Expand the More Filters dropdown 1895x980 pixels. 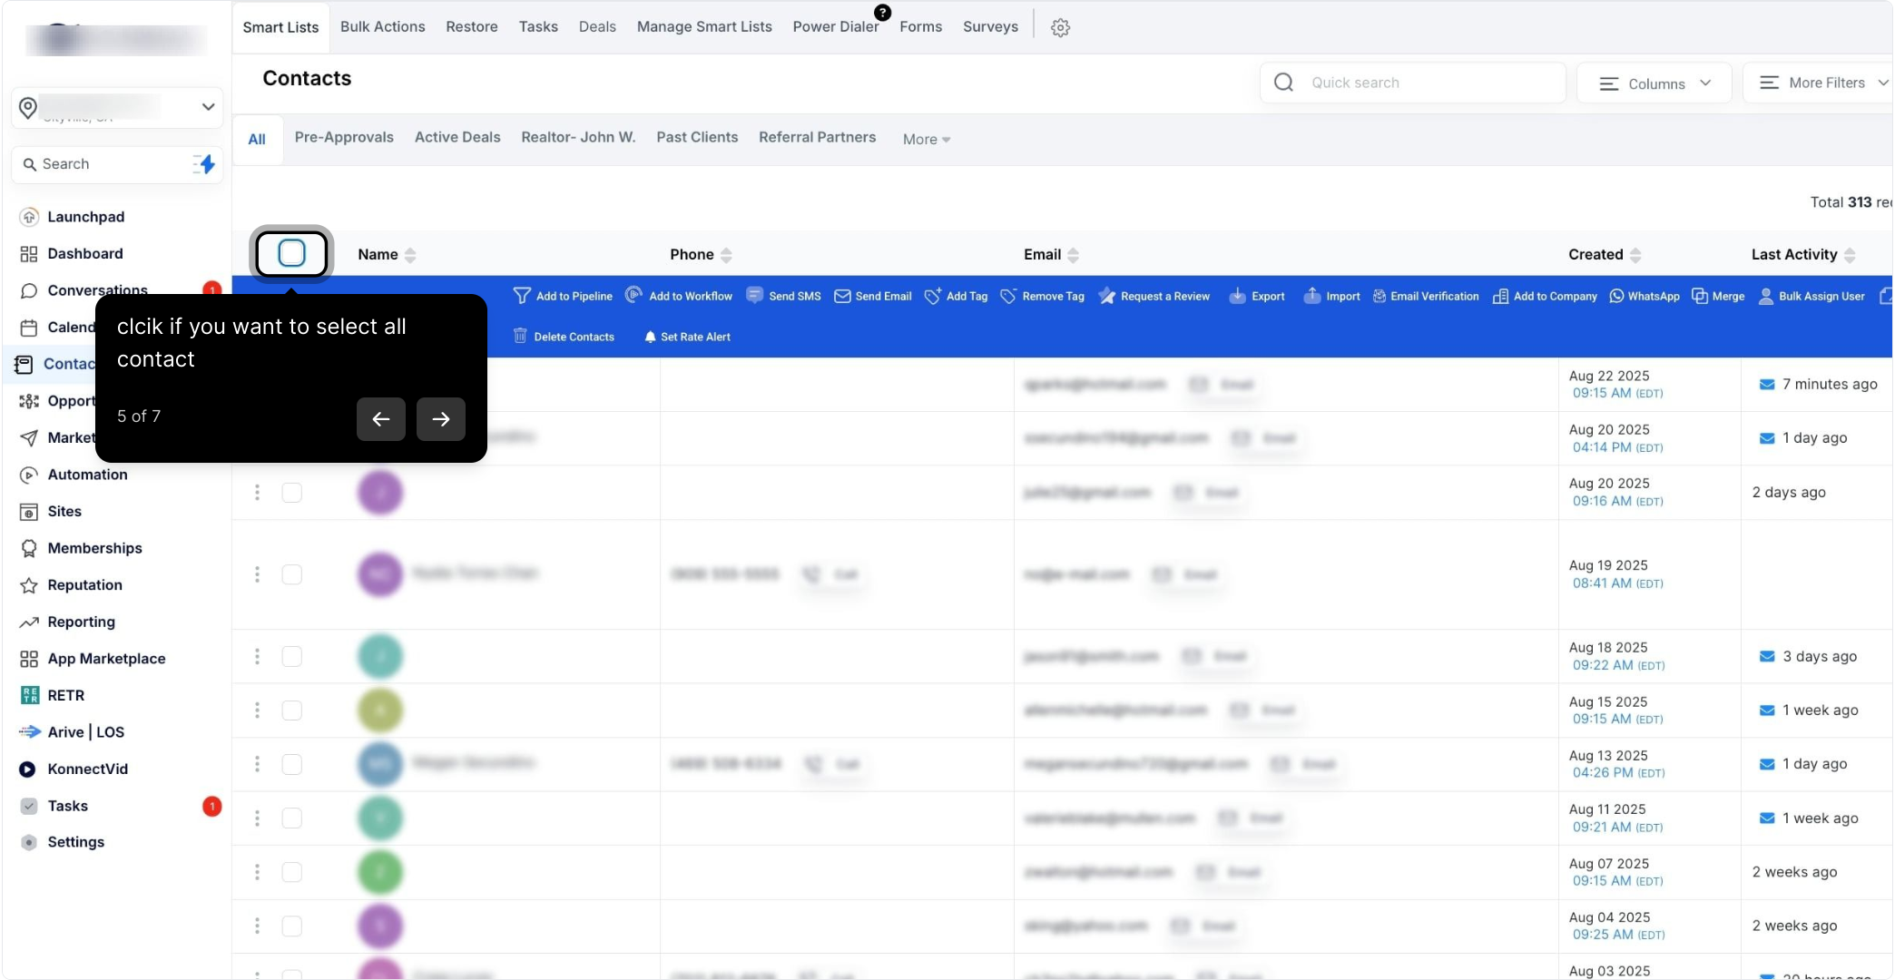[1823, 83]
